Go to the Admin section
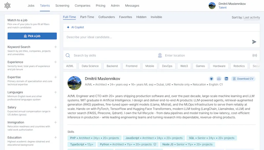Image resolution: width=264 pixels, height=150 pixels. click(x=115, y=6)
